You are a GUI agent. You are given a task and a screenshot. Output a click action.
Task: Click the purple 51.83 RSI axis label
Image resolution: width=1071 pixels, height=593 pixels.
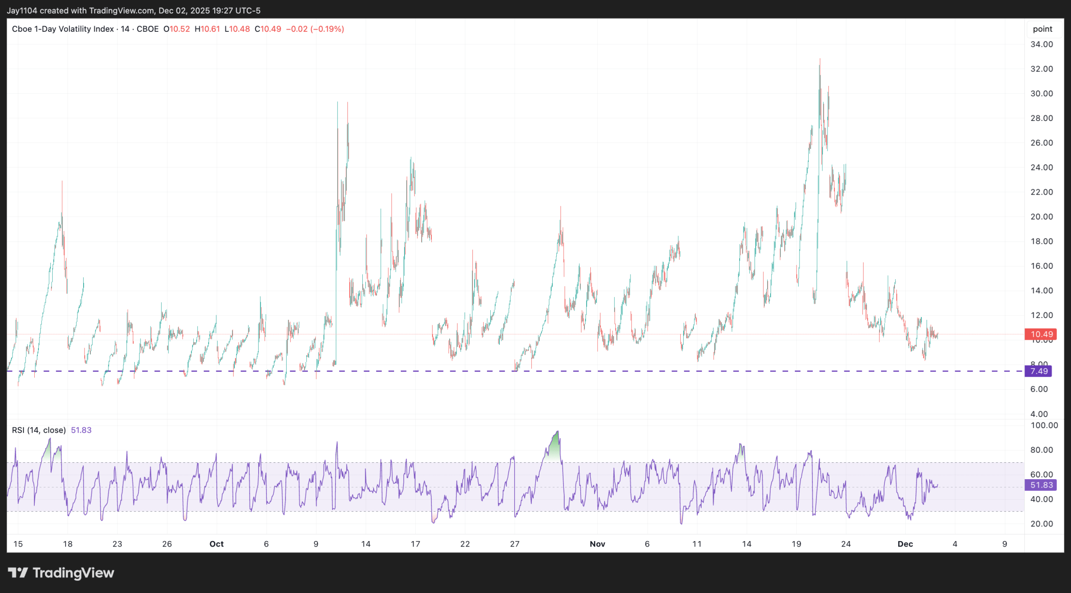[1041, 485]
